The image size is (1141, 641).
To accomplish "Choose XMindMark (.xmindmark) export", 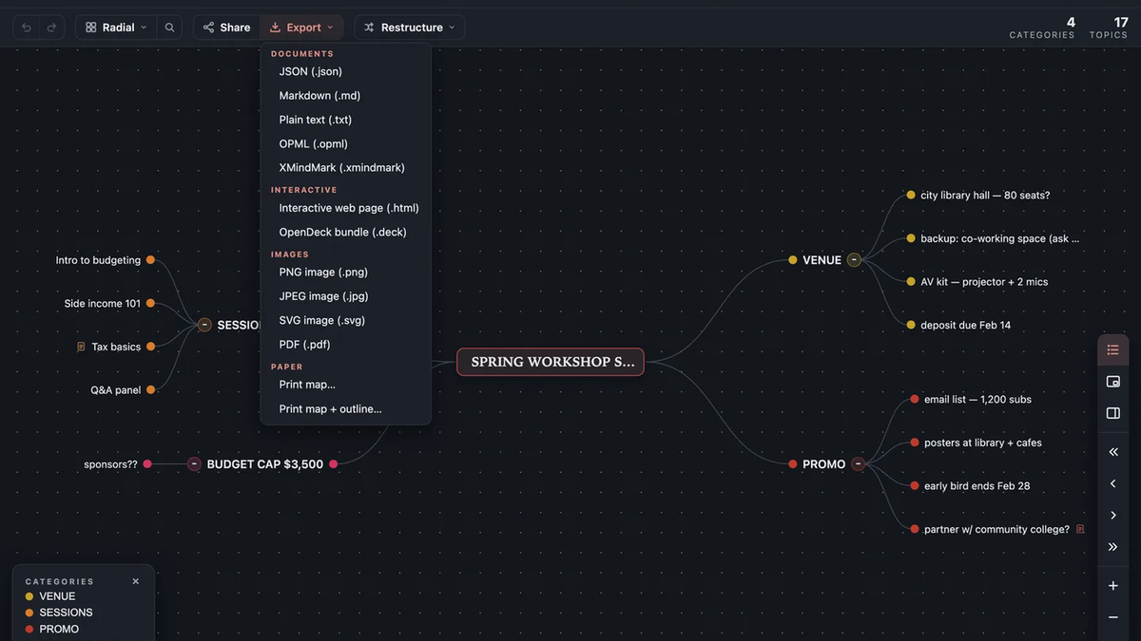I will click(345, 168).
